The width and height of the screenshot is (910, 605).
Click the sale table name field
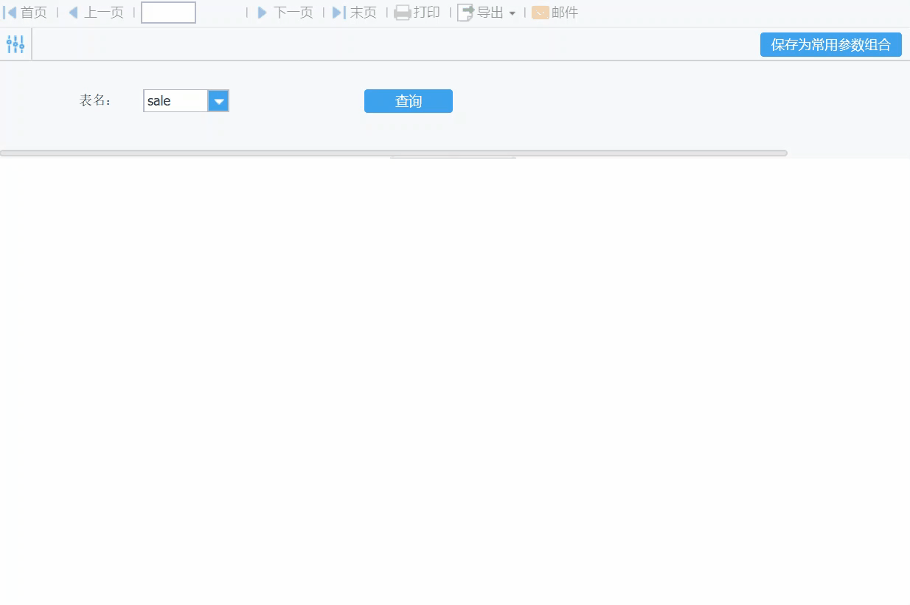tap(176, 101)
